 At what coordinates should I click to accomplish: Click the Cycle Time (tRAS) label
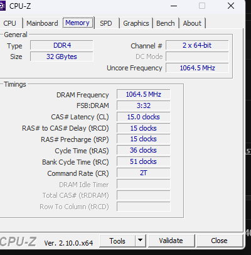(x=82, y=151)
